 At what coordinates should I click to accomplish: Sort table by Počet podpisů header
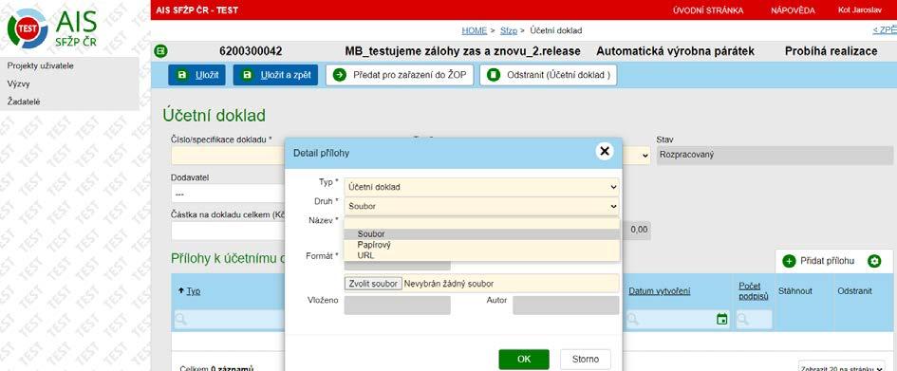[754, 291]
